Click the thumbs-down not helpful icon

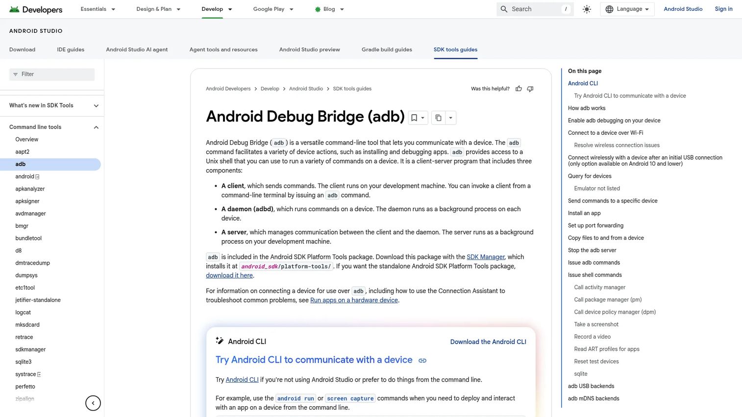(530, 89)
